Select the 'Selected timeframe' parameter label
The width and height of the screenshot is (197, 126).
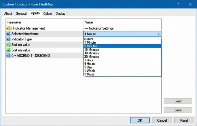pyautogui.click(x=25, y=34)
